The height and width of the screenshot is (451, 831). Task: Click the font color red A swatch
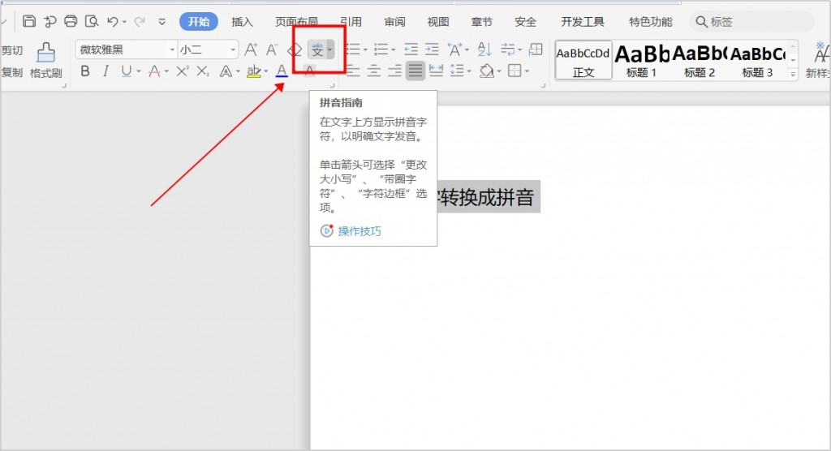[x=282, y=71]
